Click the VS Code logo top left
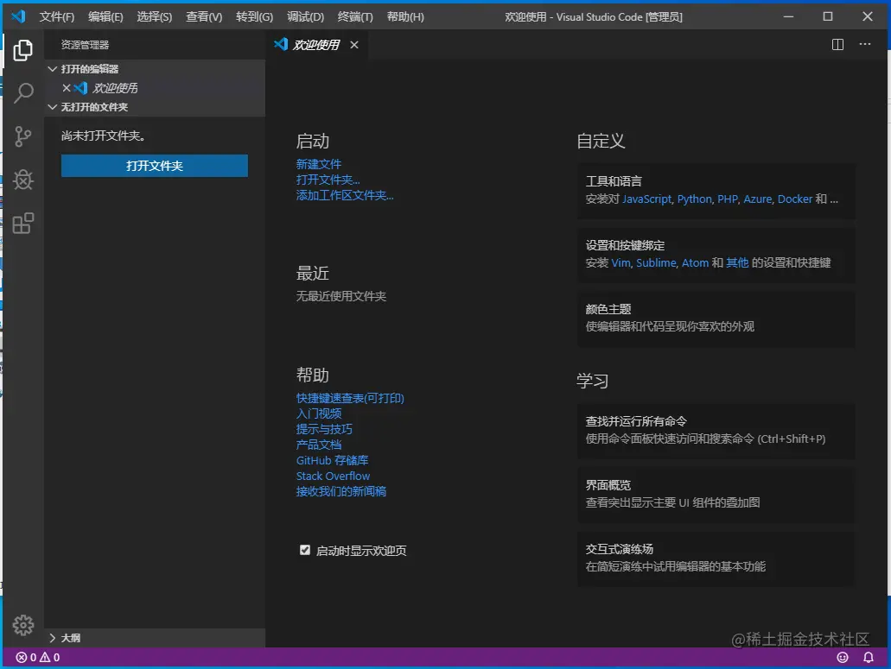Viewport: 891px width, 669px height. (18, 16)
